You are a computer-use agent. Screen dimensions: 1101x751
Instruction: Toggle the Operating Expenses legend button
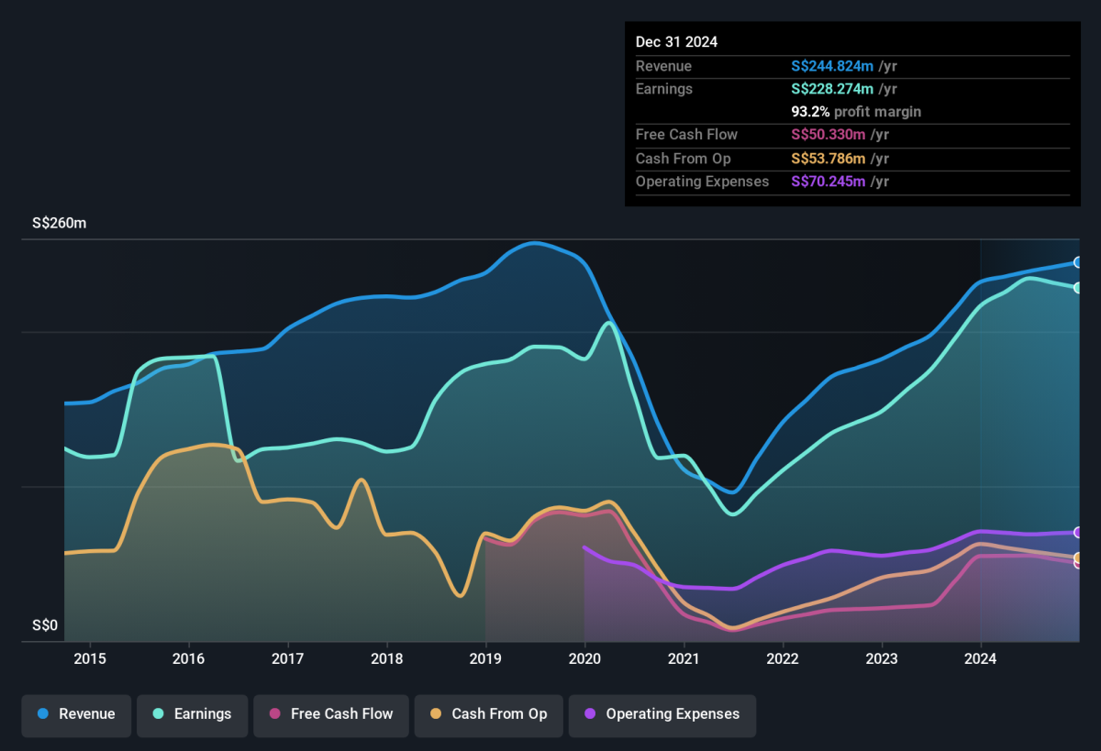662,714
